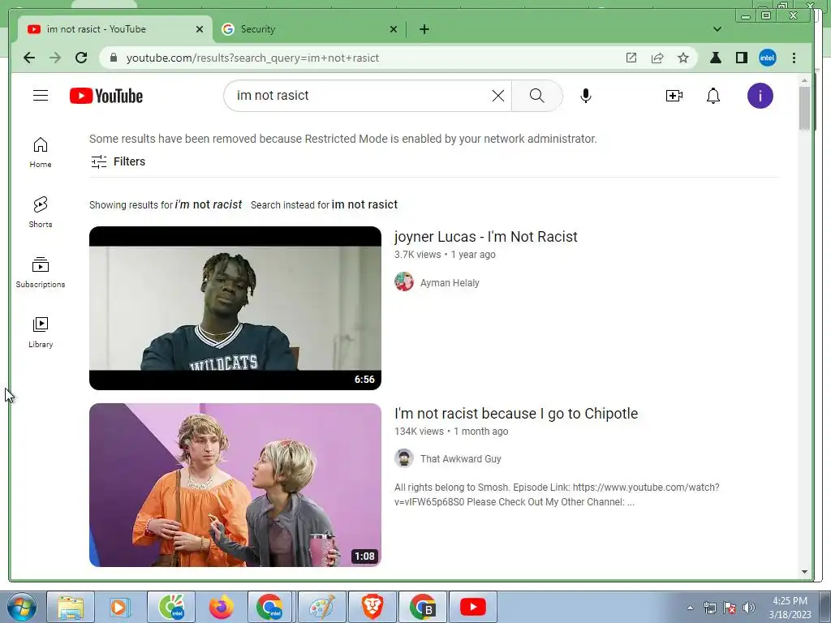This screenshot has height=623, width=831.
Task: Clear the search box with the X
Action: 497,96
